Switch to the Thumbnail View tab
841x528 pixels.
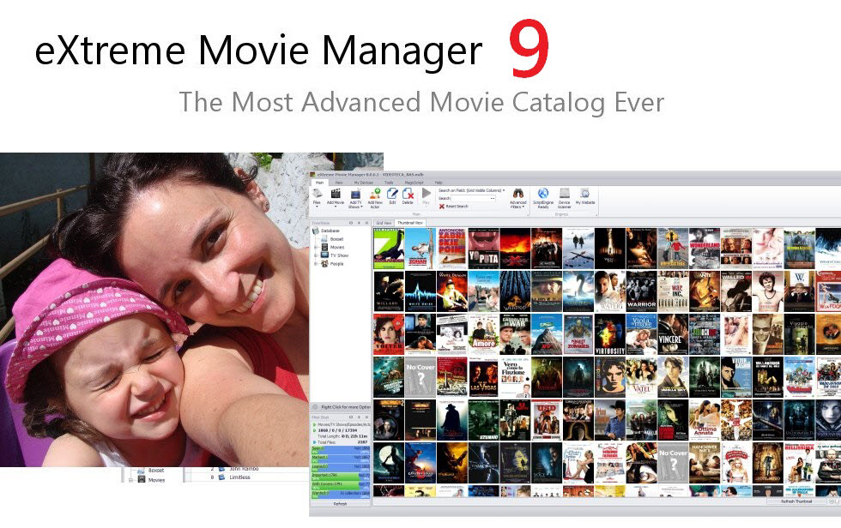[x=410, y=223]
